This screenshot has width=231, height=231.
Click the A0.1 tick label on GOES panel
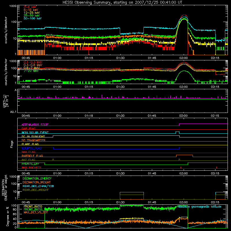click(x=13, y=112)
